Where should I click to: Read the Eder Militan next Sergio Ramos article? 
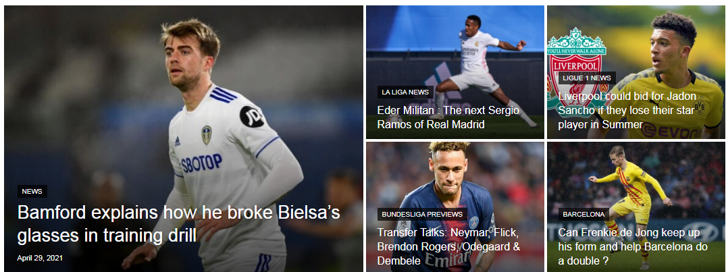pyautogui.click(x=448, y=117)
